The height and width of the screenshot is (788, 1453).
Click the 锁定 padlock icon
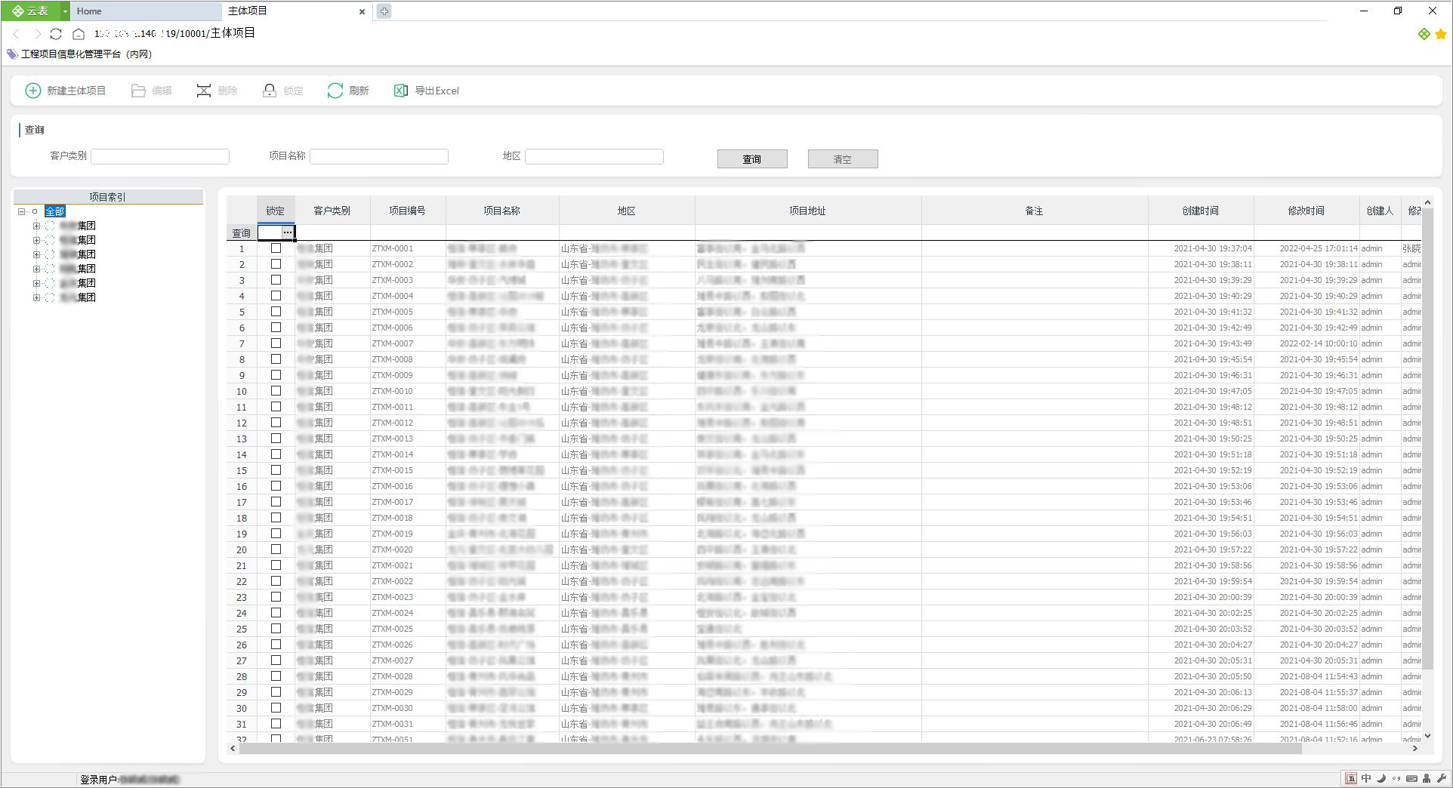(270, 91)
